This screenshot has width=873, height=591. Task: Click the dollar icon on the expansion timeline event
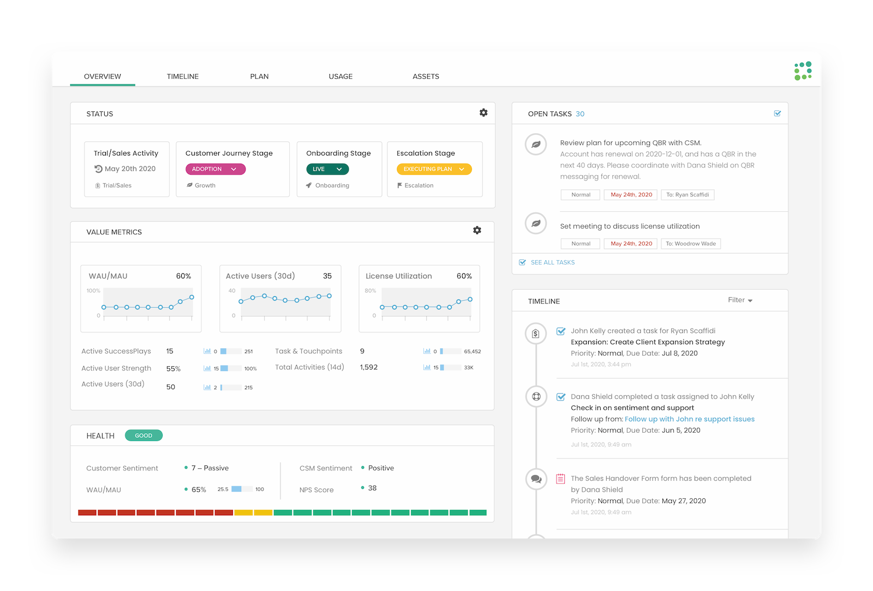click(535, 333)
